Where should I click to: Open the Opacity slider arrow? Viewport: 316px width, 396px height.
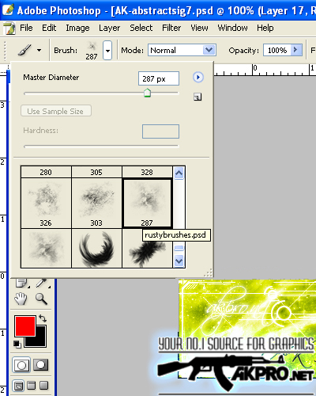pos(296,50)
